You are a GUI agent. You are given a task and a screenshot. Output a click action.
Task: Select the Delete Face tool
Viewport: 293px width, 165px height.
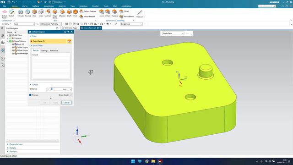pos(108,13)
